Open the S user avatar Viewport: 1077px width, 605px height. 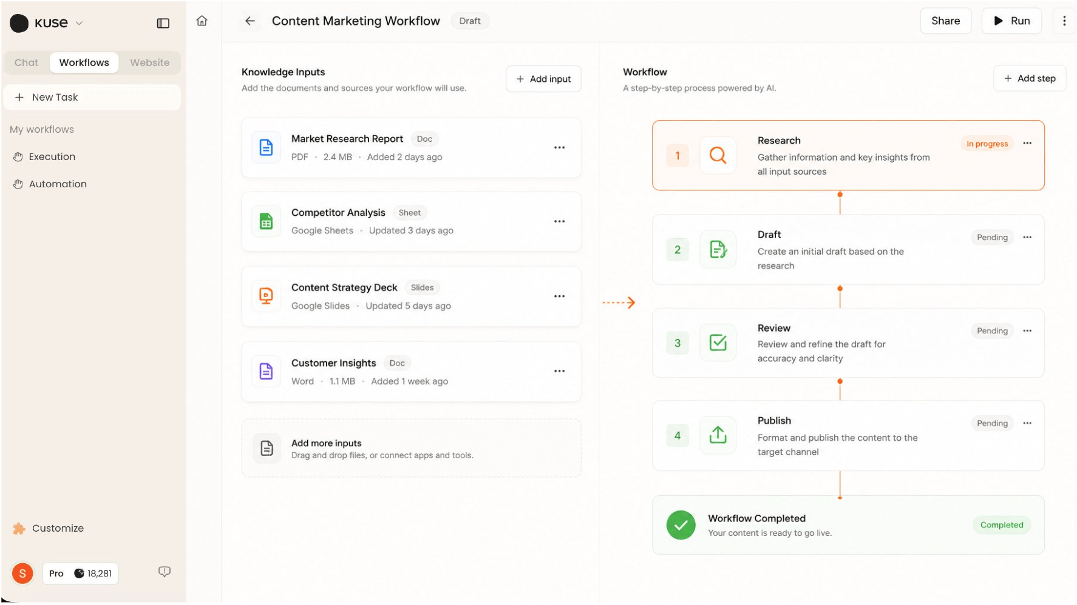click(22, 573)
